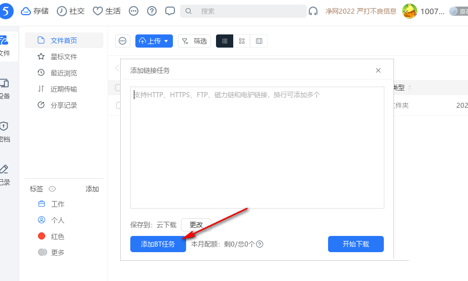Click the headphones customer service icon
The height and width of the screenshot is (281, 468).
tap(313, 11)
